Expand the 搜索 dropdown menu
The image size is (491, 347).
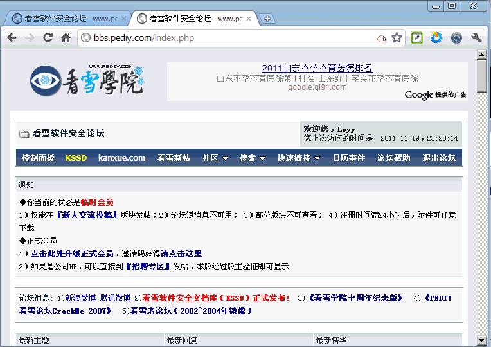coord(253,158)
